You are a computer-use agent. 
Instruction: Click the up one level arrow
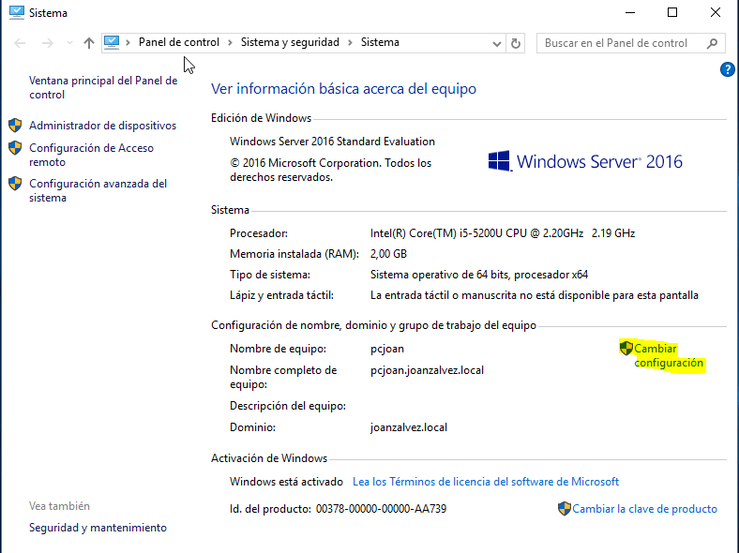(x=88, y=43)
